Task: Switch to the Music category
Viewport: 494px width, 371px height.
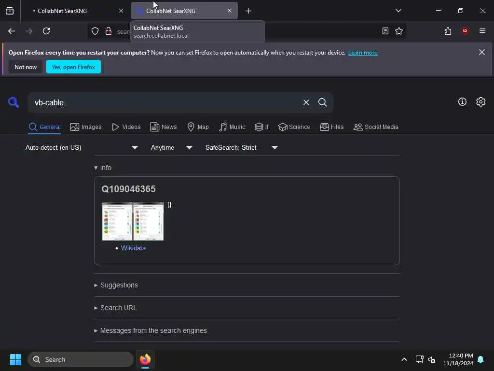Action: (x=232, y=127)
